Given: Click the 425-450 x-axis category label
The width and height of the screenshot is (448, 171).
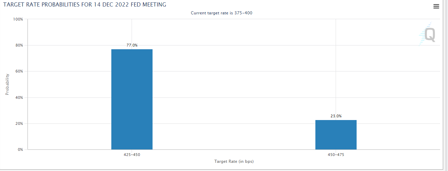Looking at the screenshot, I should tap(132, 155).
